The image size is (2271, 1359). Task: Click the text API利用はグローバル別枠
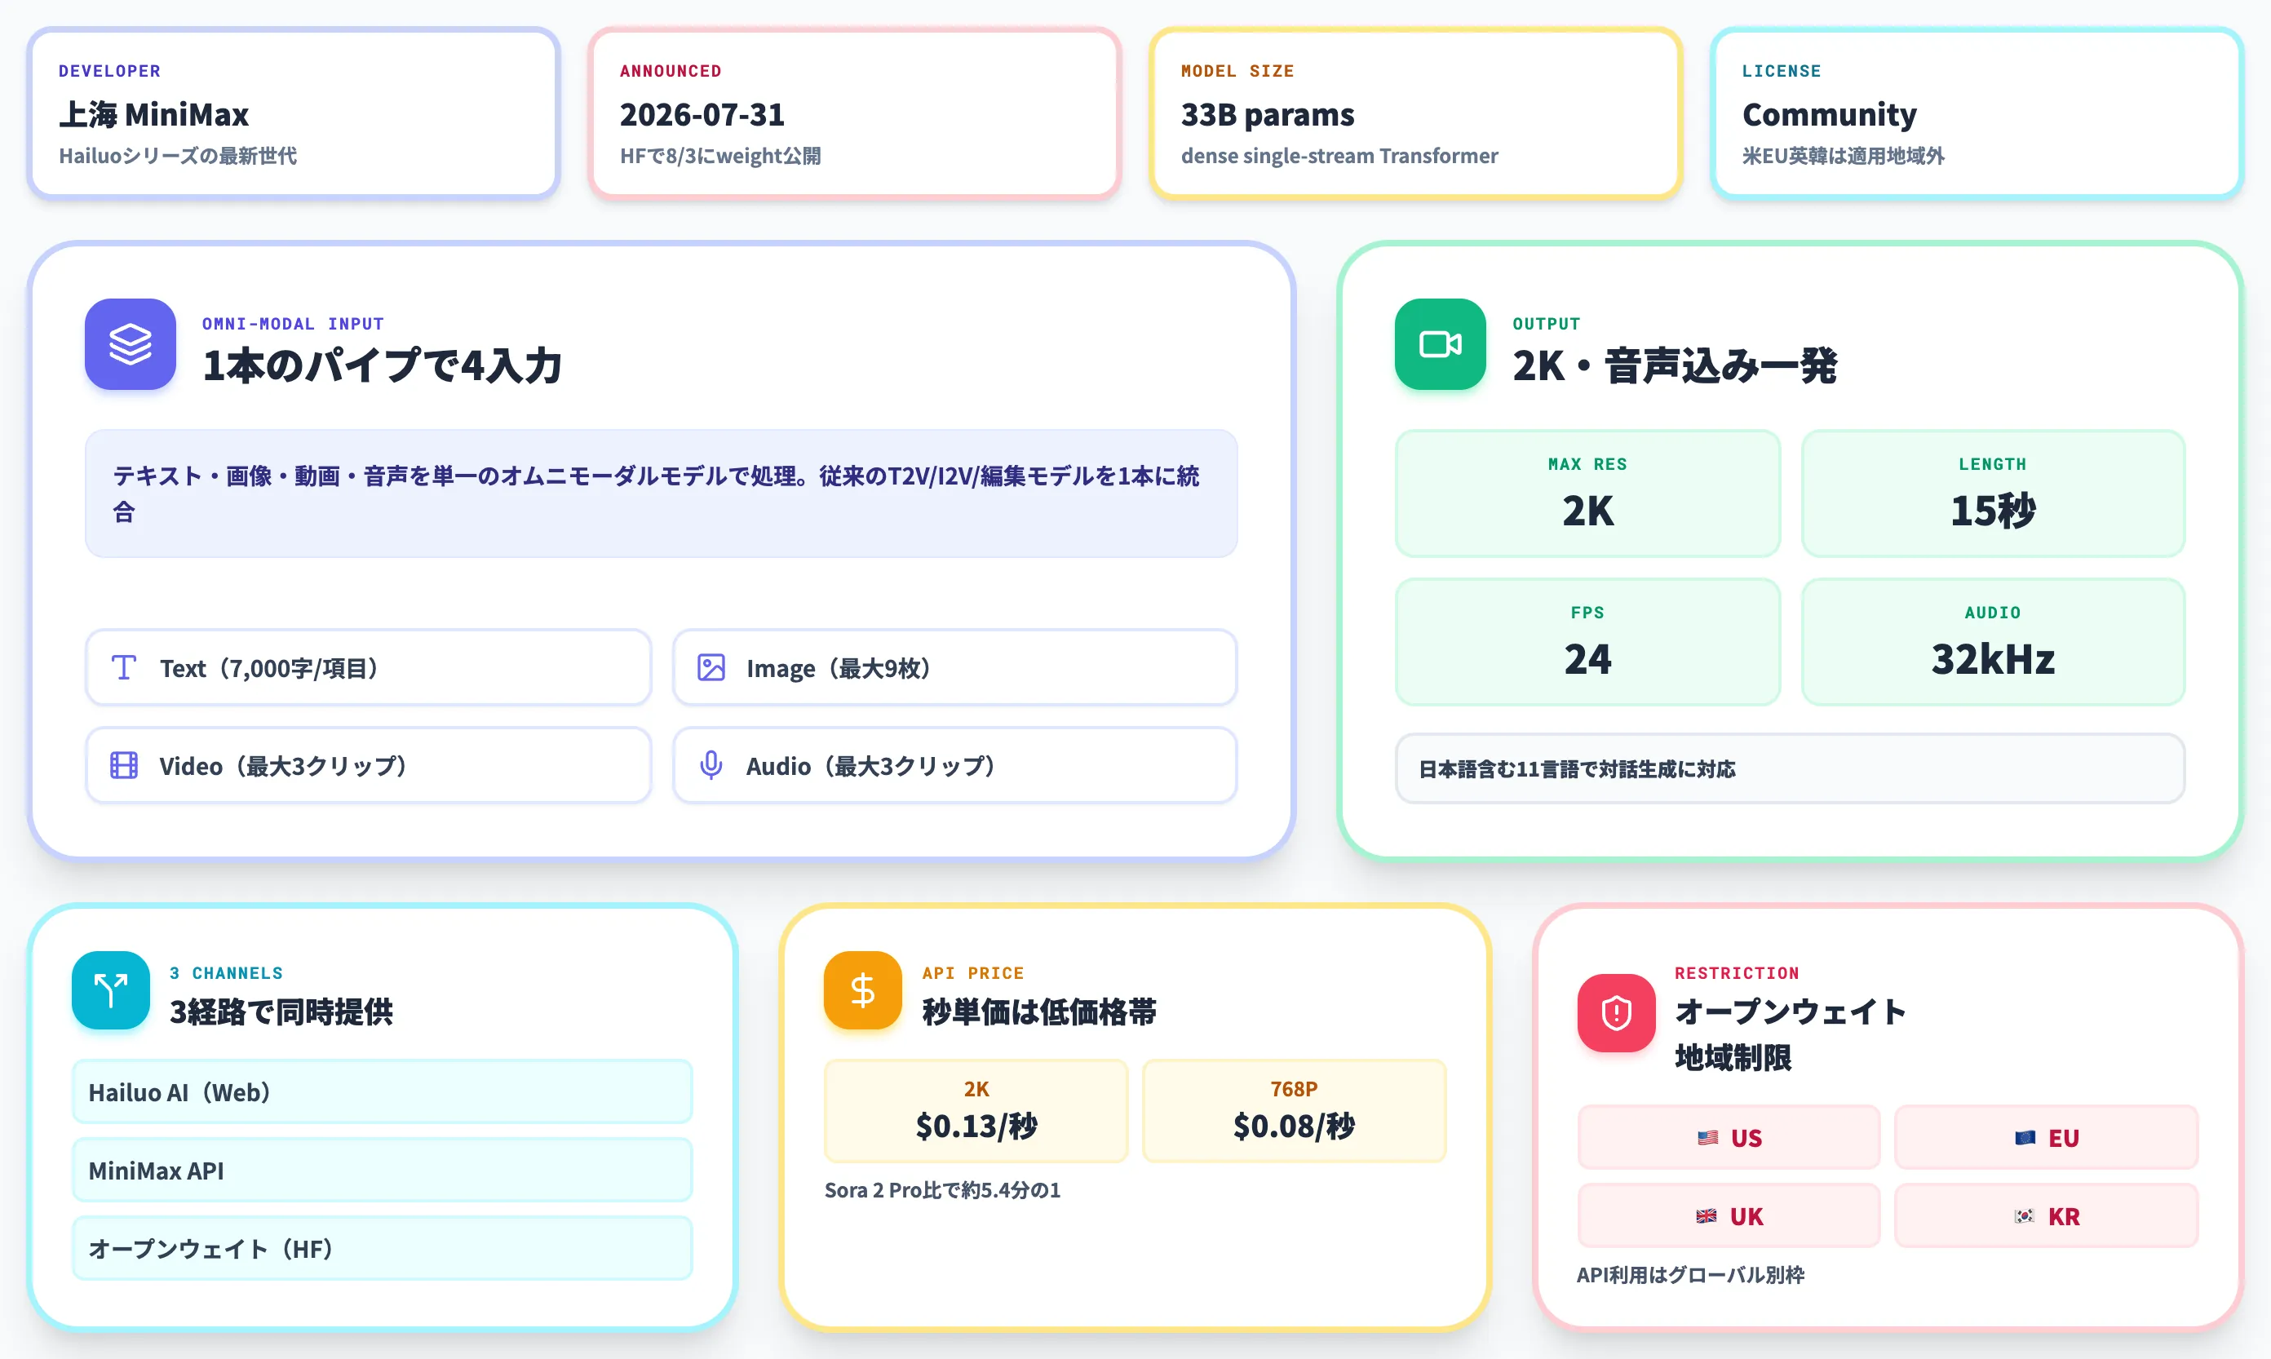tap(1690, 1275)
